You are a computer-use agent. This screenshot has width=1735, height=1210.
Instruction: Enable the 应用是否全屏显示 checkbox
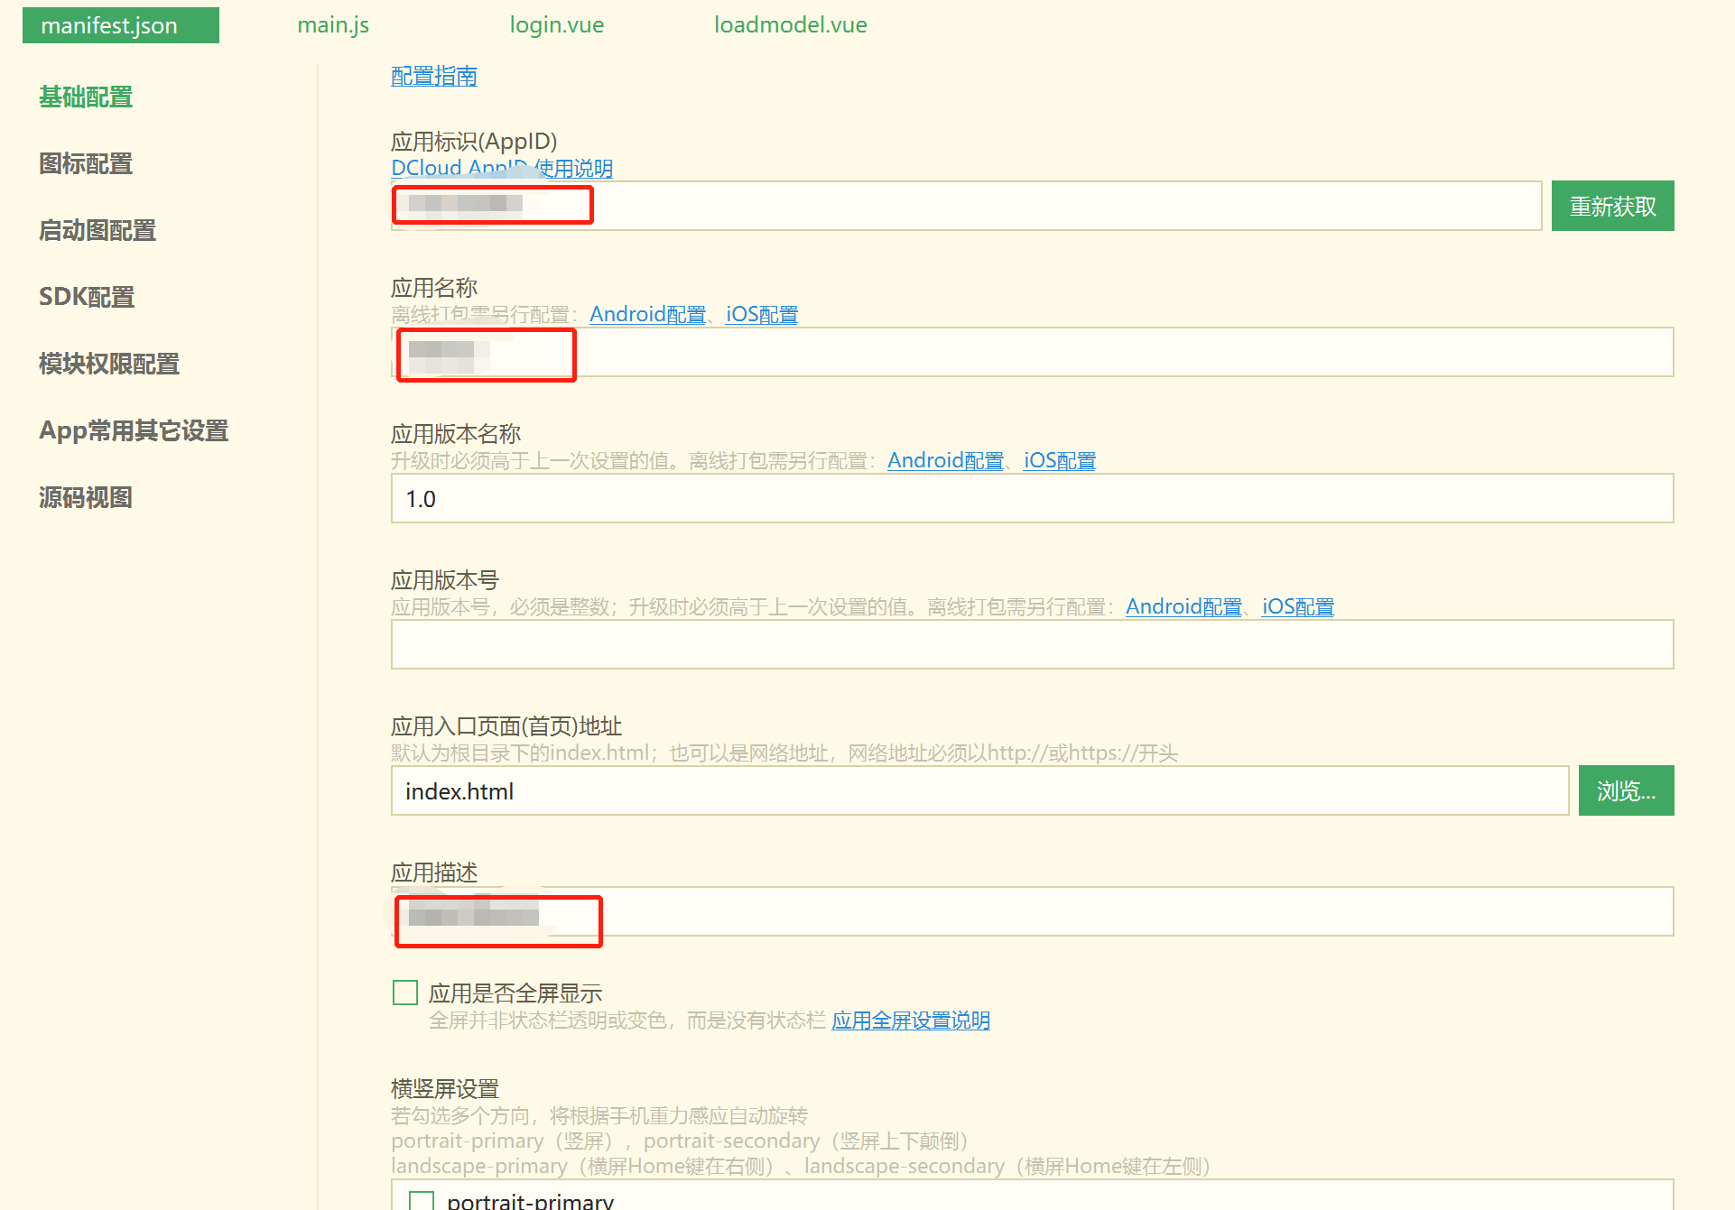click(x=404, y=993)
